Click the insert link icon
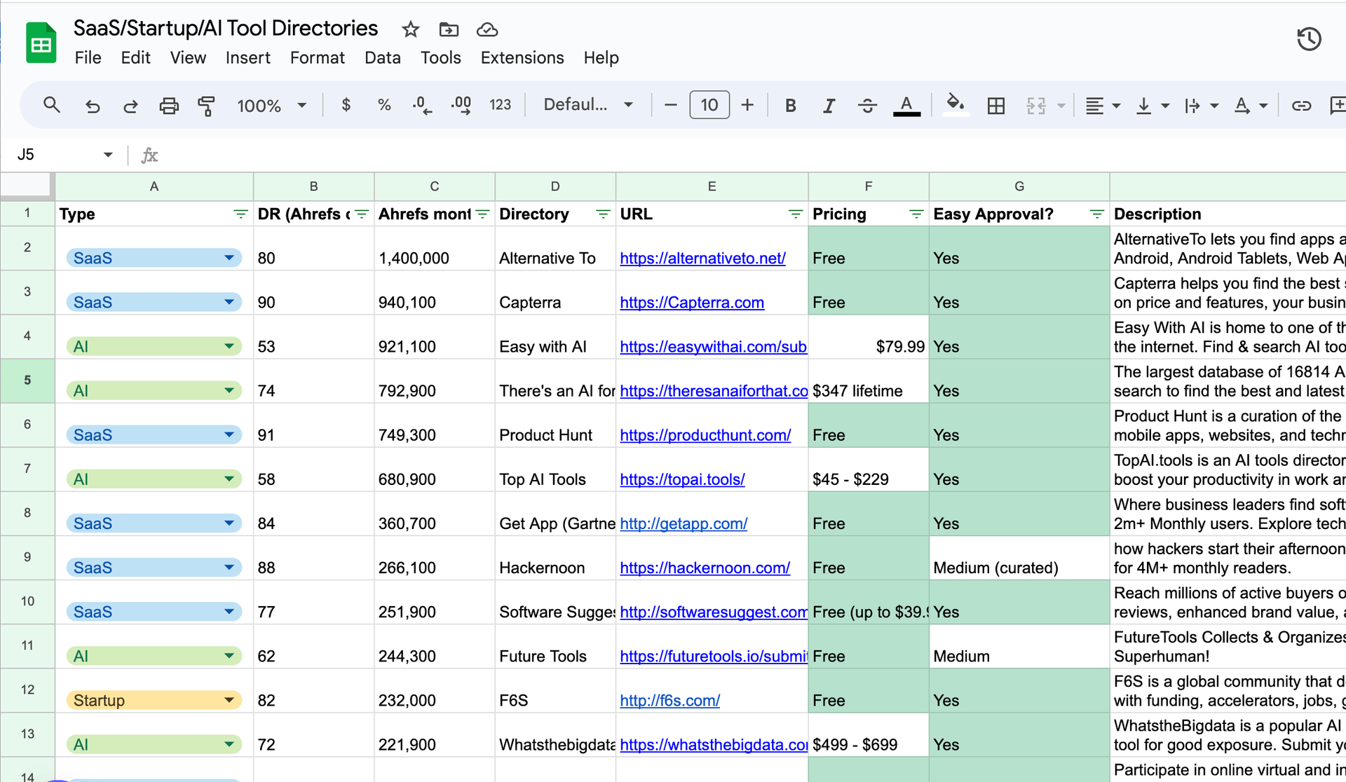The width and height of the screenshot is (1346, 782). tap(1301, 106)
